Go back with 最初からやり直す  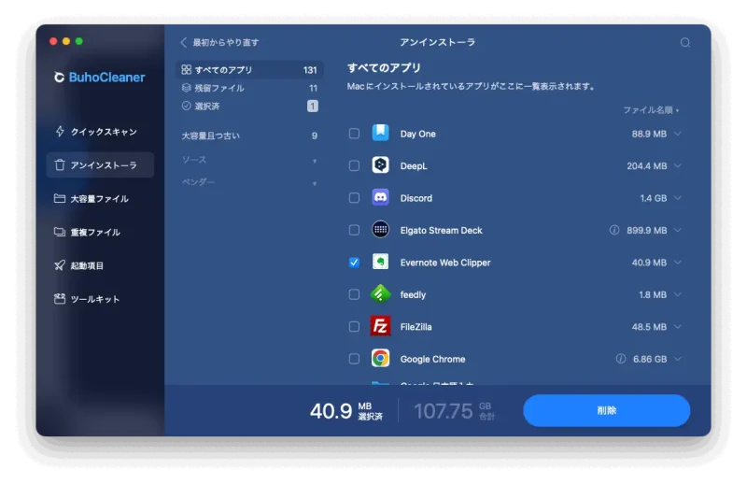pos(219,42)
